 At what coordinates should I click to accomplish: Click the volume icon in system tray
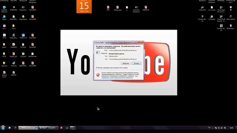(222, 128)
